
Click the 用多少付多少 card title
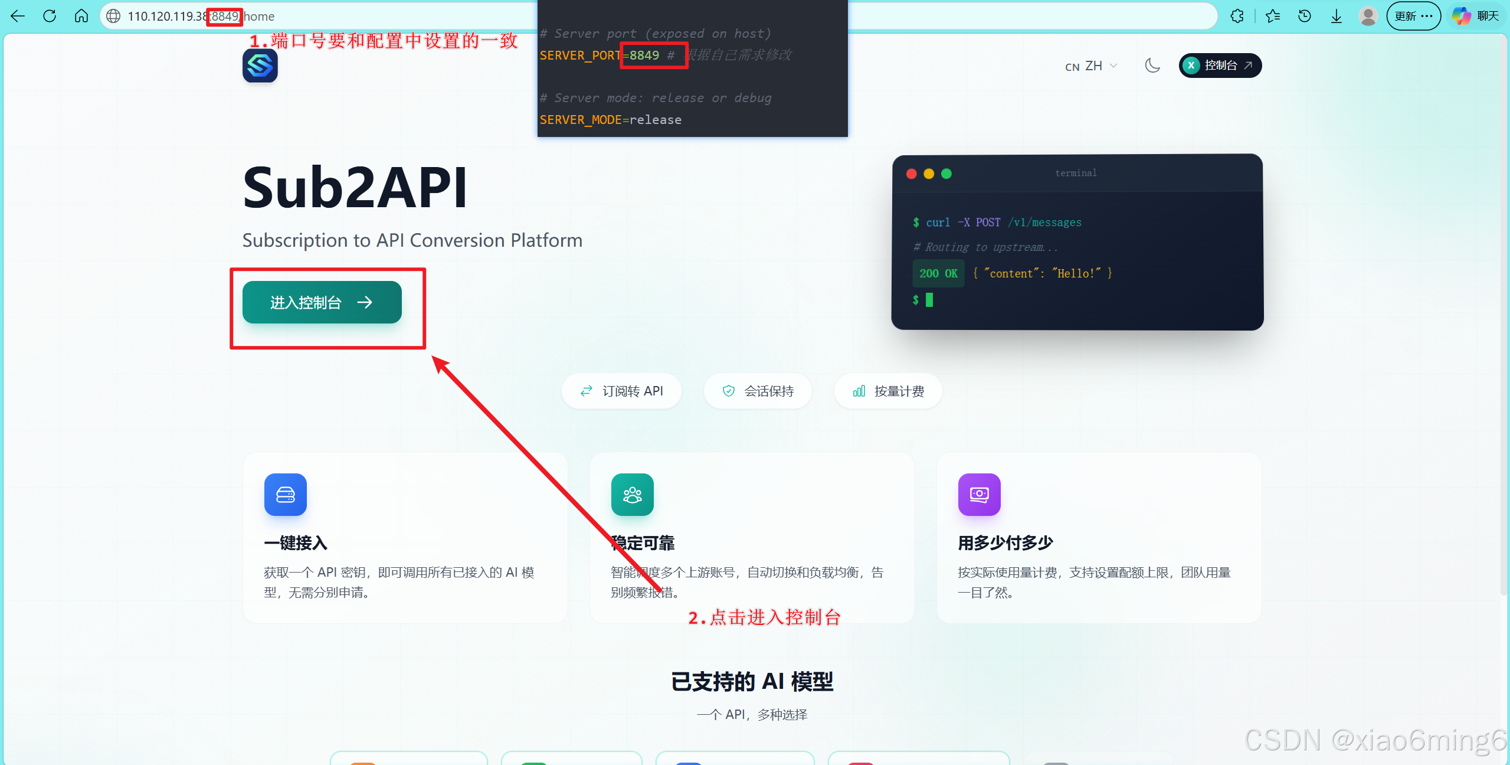coord(1005,543)
